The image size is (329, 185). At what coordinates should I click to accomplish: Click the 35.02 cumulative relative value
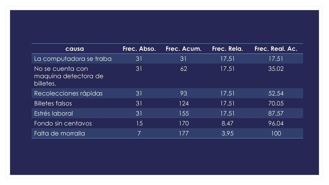pyautogui.click(x=276, y=69)
